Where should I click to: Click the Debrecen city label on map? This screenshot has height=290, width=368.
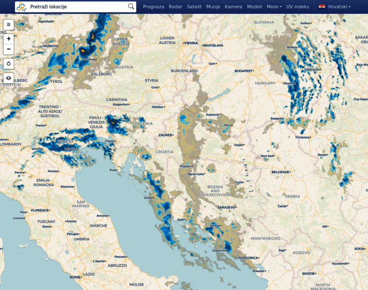coord(313,70)
